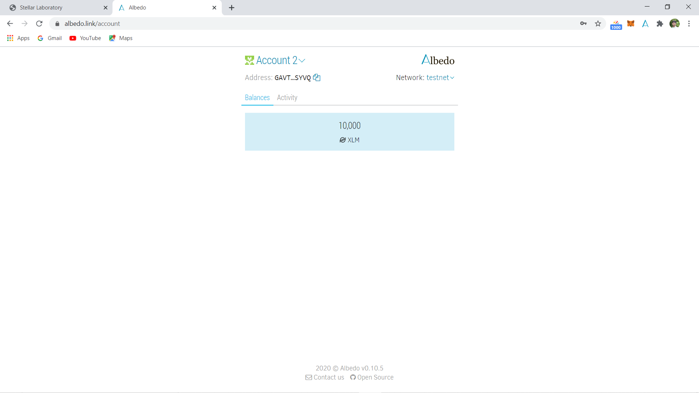Copy the account address to clipboard

pyautogui.click(x=317, y=78)
